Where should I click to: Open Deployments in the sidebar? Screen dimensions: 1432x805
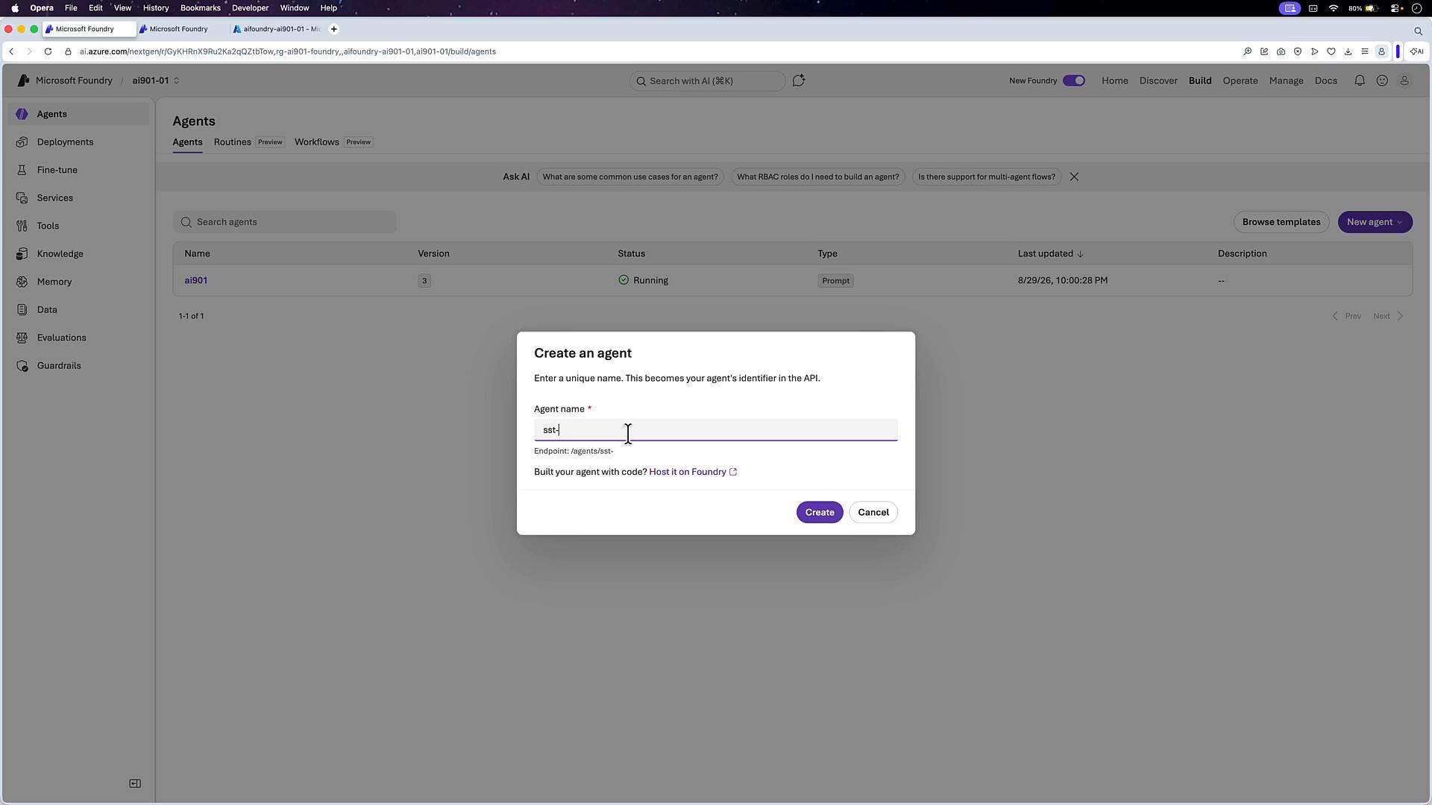78,142
